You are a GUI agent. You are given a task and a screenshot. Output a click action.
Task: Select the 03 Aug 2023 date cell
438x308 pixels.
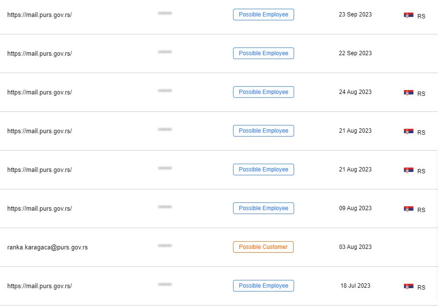355,247
